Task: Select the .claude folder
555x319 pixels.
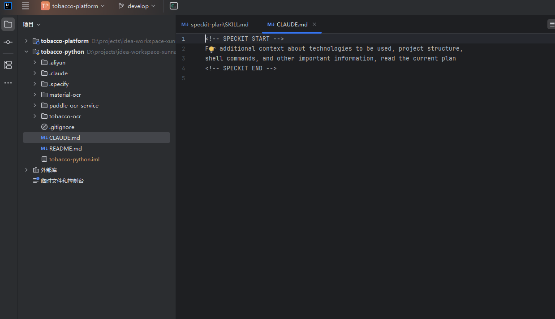Action: (x=96, y=73)
